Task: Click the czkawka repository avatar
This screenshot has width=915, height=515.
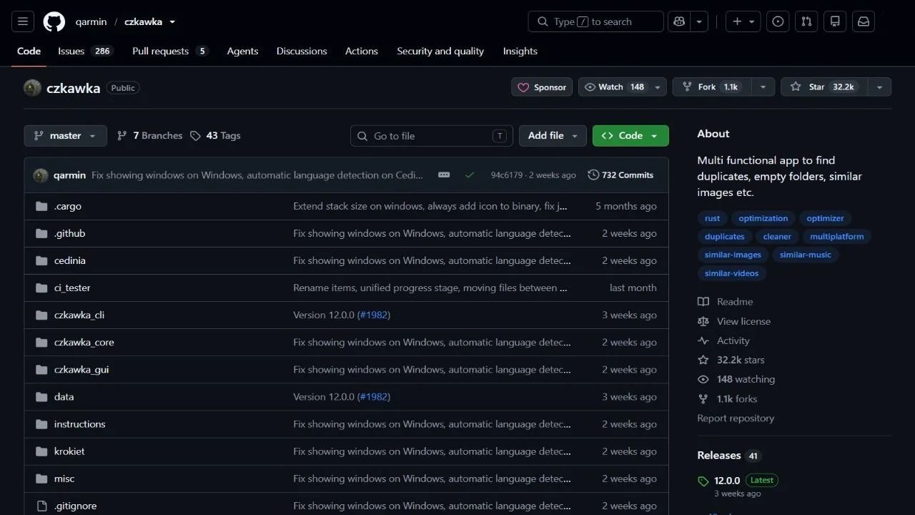Action: (32, 88)
